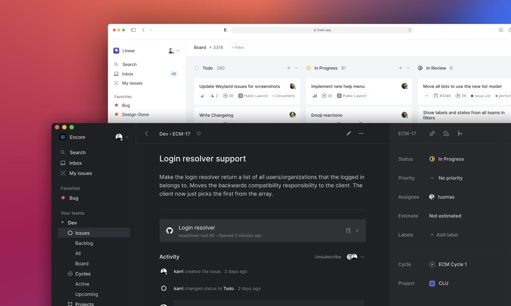
Task: Open the Login resolver GitHub pull request
Action: (262, 231)
